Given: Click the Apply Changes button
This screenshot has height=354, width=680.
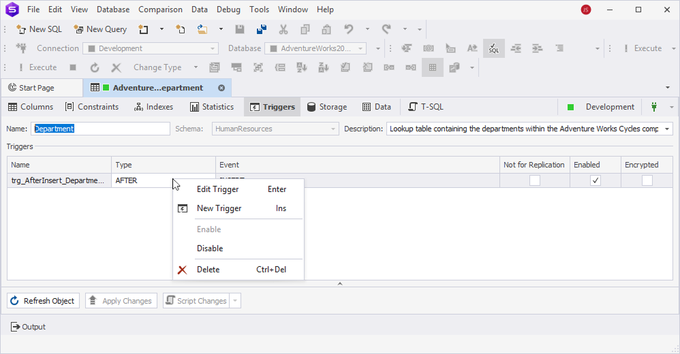Looking at the screenshot, I should pyautogui.click(x=121, y=301).
